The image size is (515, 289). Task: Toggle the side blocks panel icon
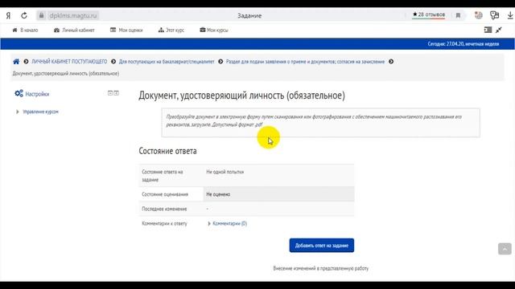point(488,30)
